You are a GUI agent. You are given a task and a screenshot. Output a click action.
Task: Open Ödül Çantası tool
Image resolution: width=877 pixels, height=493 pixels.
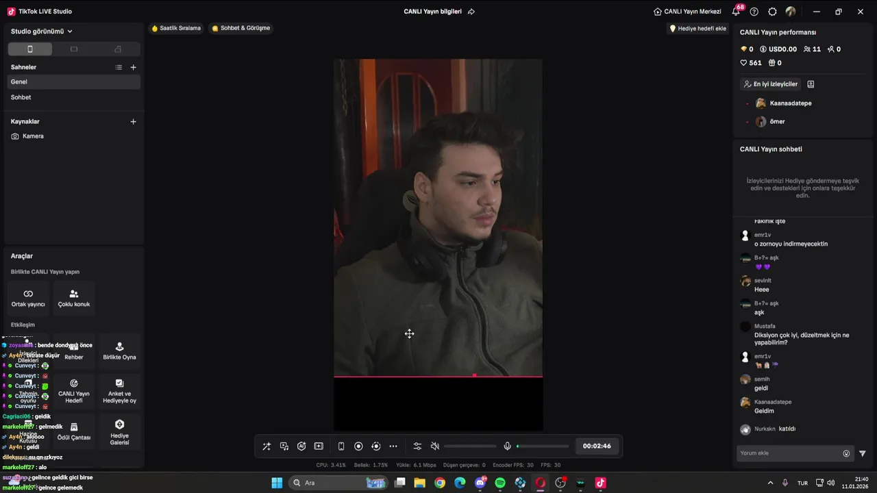click(74, 431)
